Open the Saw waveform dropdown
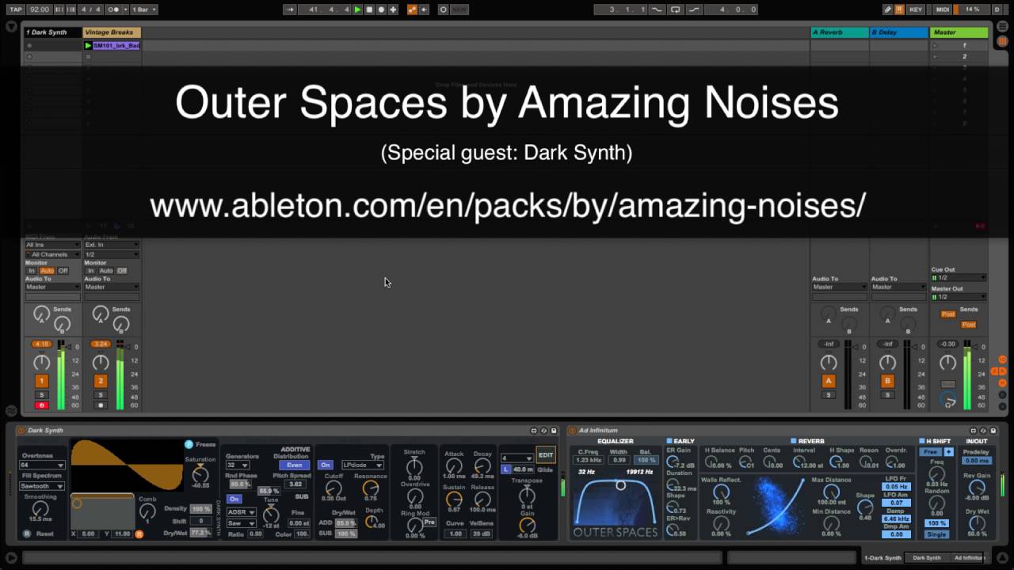 (241, 522)
